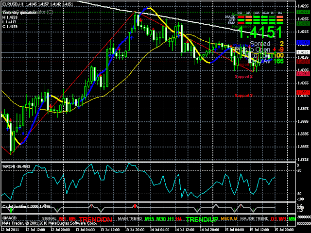Click the green 166 daily average value

tap(278, 61)
